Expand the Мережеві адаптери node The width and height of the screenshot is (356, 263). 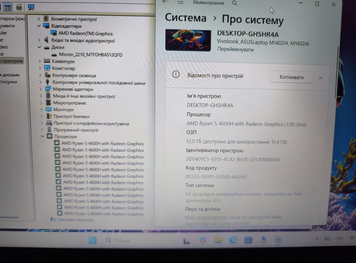tap(41, 89)
